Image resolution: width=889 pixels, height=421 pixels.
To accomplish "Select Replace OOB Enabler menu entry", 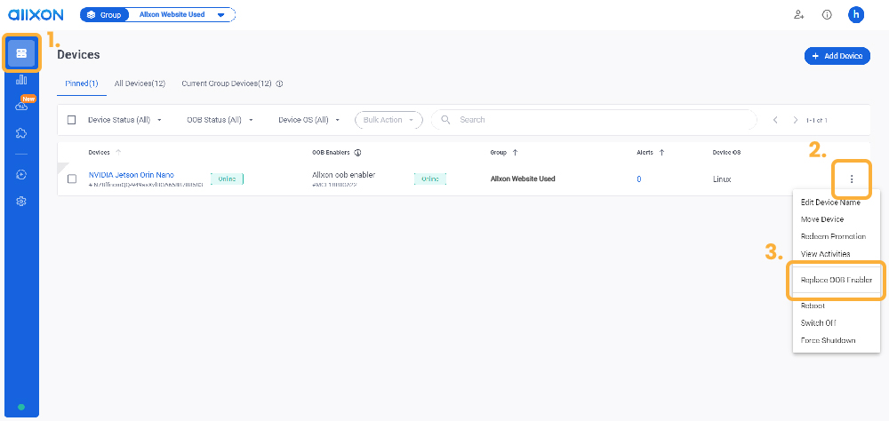I will tap(837, 280).
